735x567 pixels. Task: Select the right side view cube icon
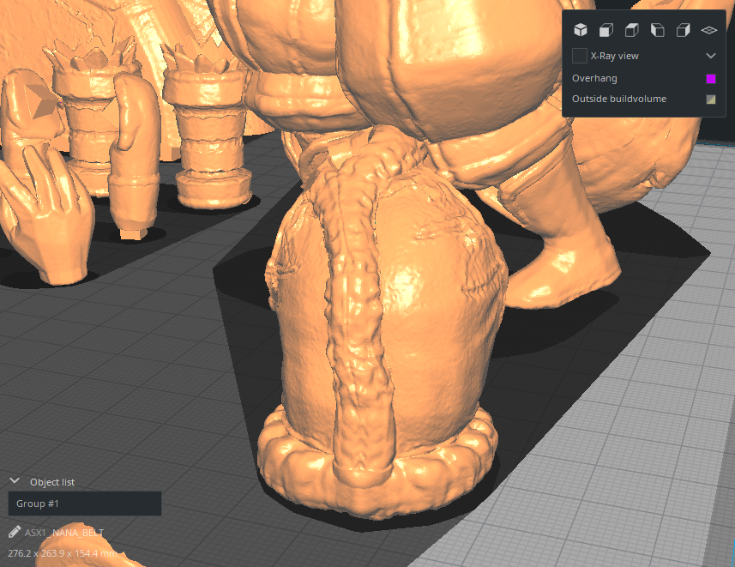684,30
